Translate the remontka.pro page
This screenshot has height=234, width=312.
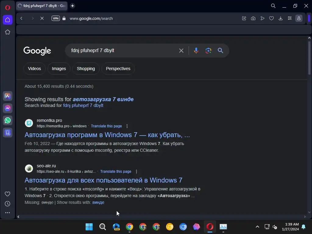pos(106,126)
